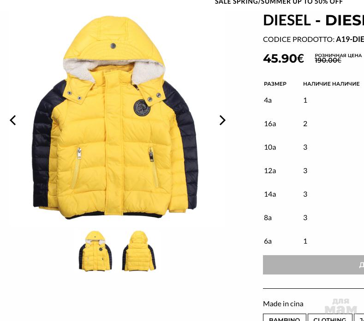
Task: Choose size 10a row
Action: (313, 147)
